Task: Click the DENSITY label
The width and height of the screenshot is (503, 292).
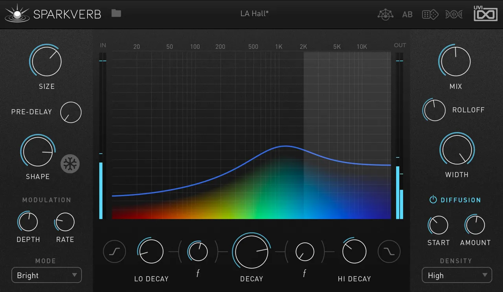Action: [x=456, y=261]
